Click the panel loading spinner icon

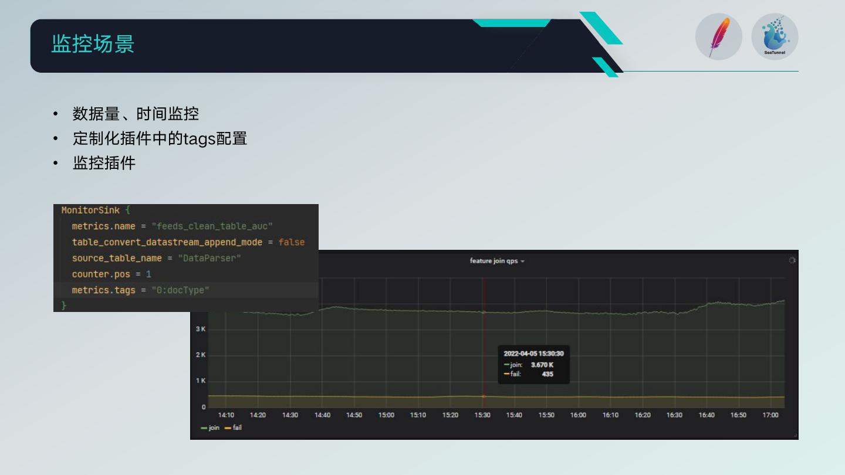coord(792,260)
